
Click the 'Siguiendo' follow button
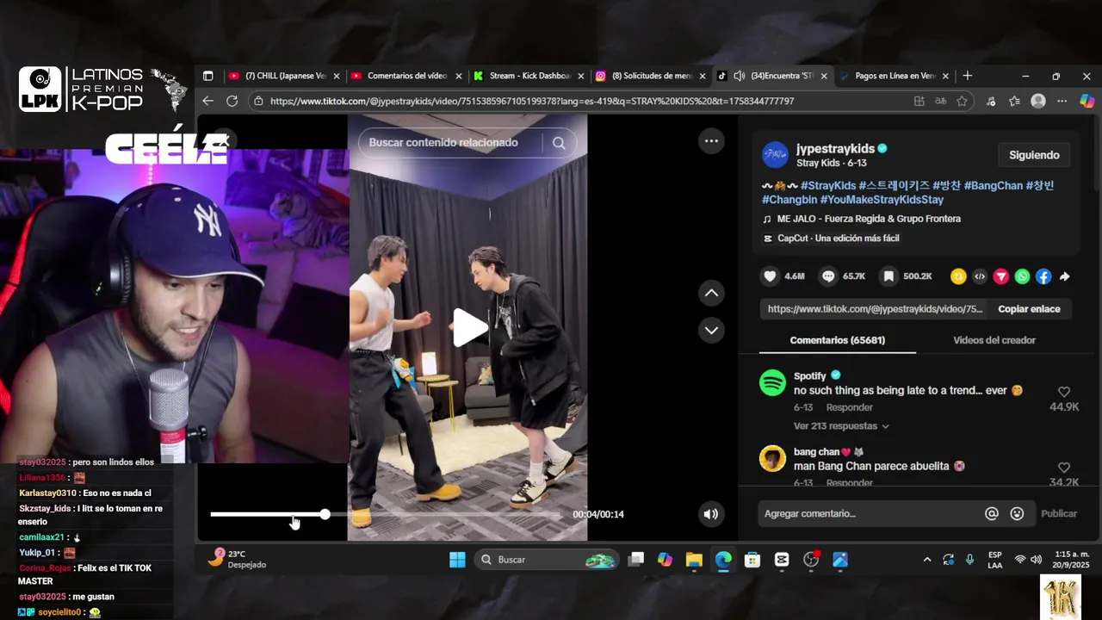click(x=1034, y=155)
